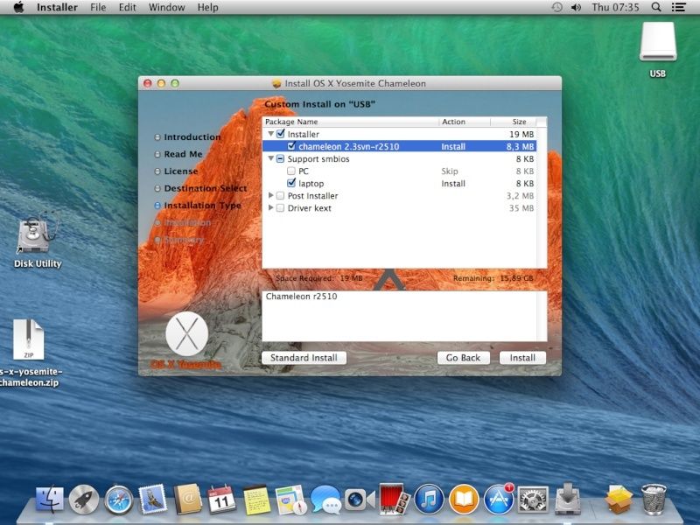Uncheck the laptop smbios checkbox
This screenshot has height=525, width=700.
click(291, 183)
